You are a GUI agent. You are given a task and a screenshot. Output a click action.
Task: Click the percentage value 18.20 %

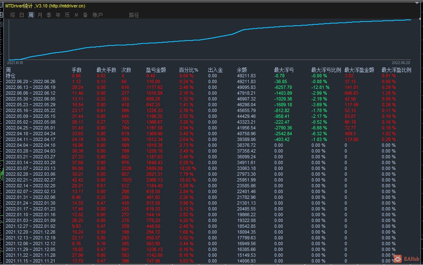tap(188, 168)
